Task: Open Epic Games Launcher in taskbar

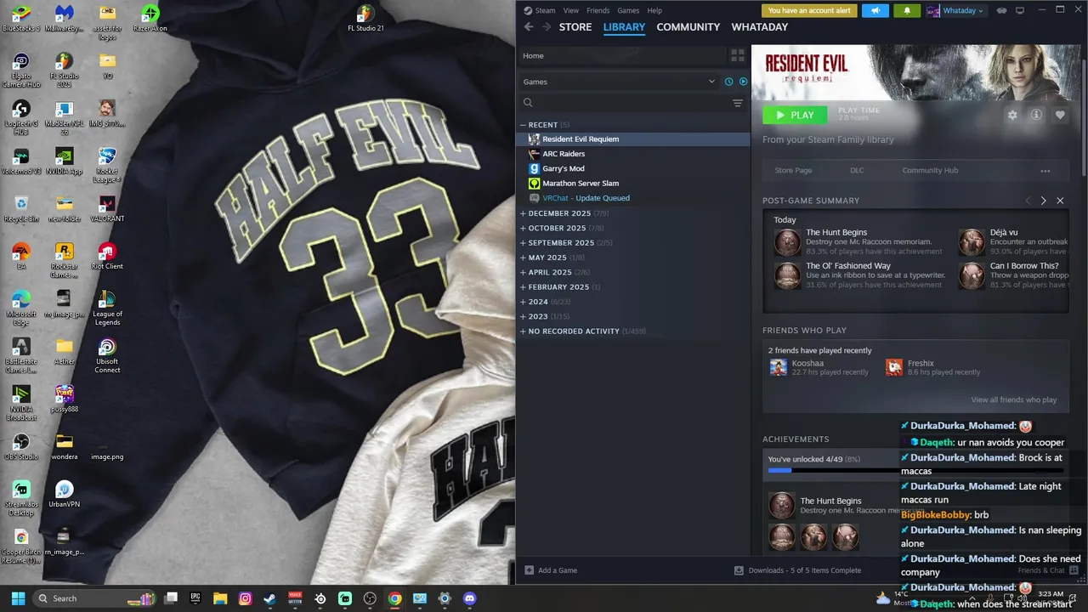Action: click(x=195, y=598)
